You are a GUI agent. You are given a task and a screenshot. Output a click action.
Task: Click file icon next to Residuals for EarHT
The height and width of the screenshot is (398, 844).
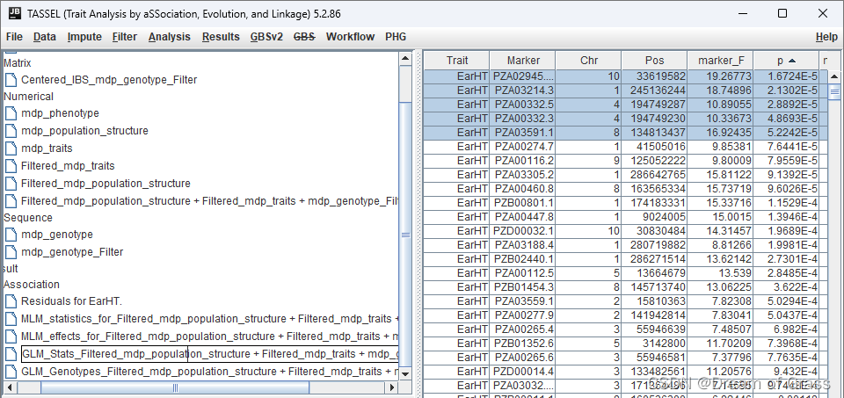(x=11, y=301)
